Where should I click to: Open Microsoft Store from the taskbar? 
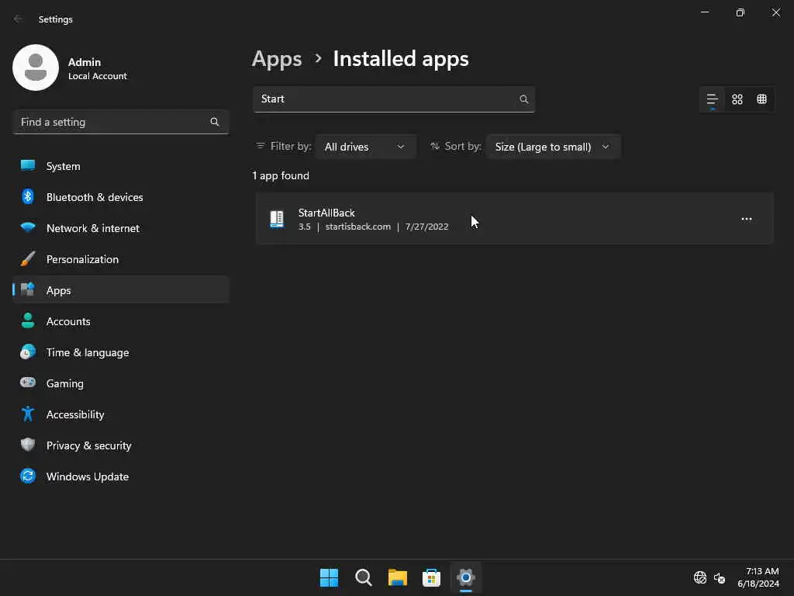431,577
